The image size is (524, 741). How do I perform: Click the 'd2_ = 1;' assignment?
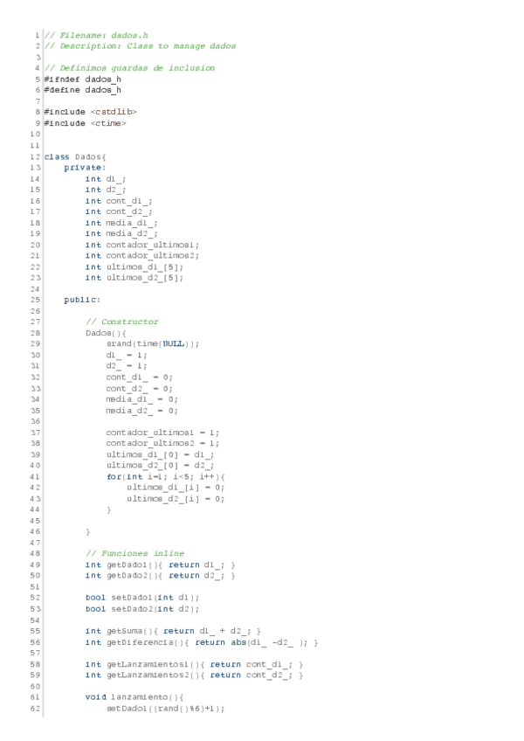[128, 366]
